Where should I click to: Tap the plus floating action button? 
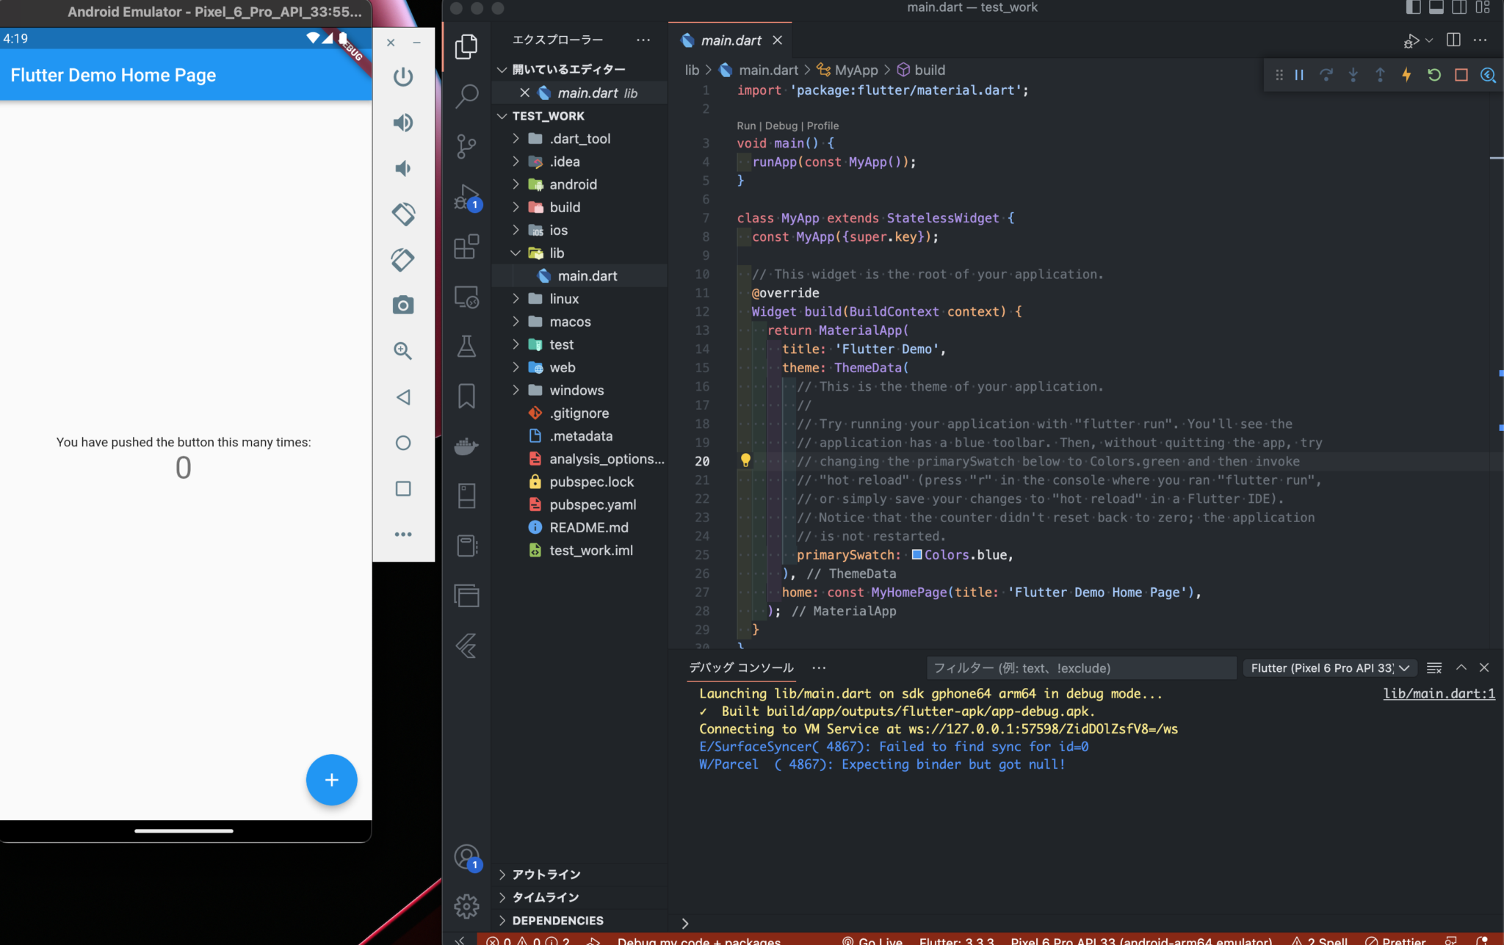click(x=331, y=780)
